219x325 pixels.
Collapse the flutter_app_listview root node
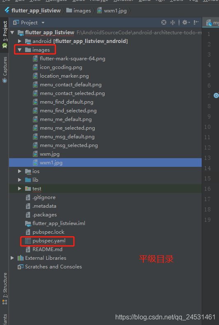coord(12,33)
